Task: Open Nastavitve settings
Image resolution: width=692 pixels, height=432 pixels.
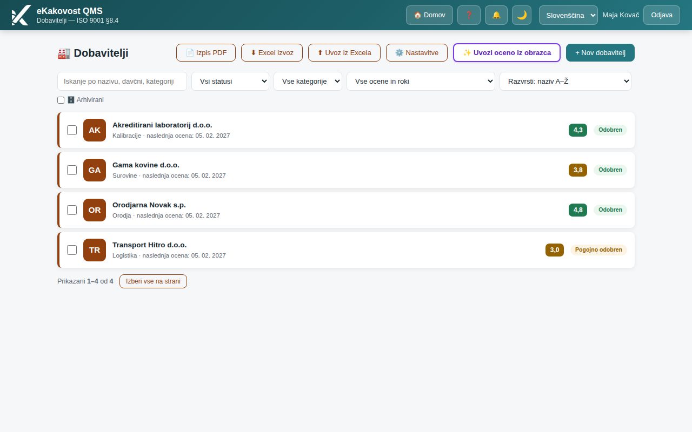Action: click(x=417, y=53)
